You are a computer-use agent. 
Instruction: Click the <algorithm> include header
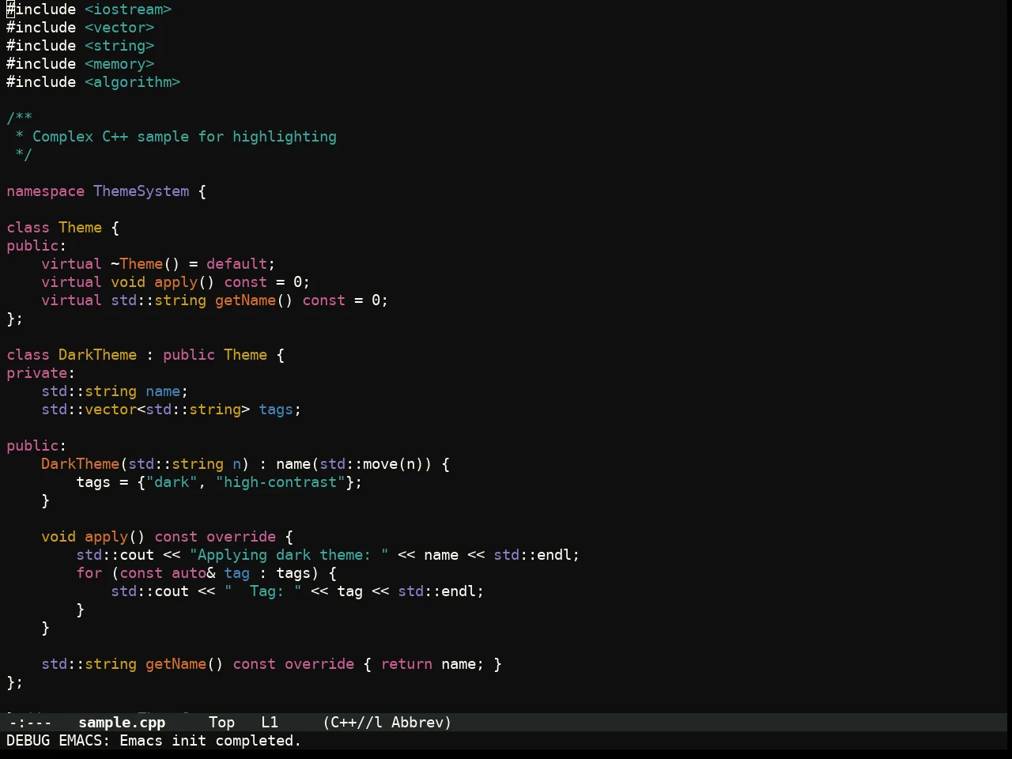click(133, 82)
